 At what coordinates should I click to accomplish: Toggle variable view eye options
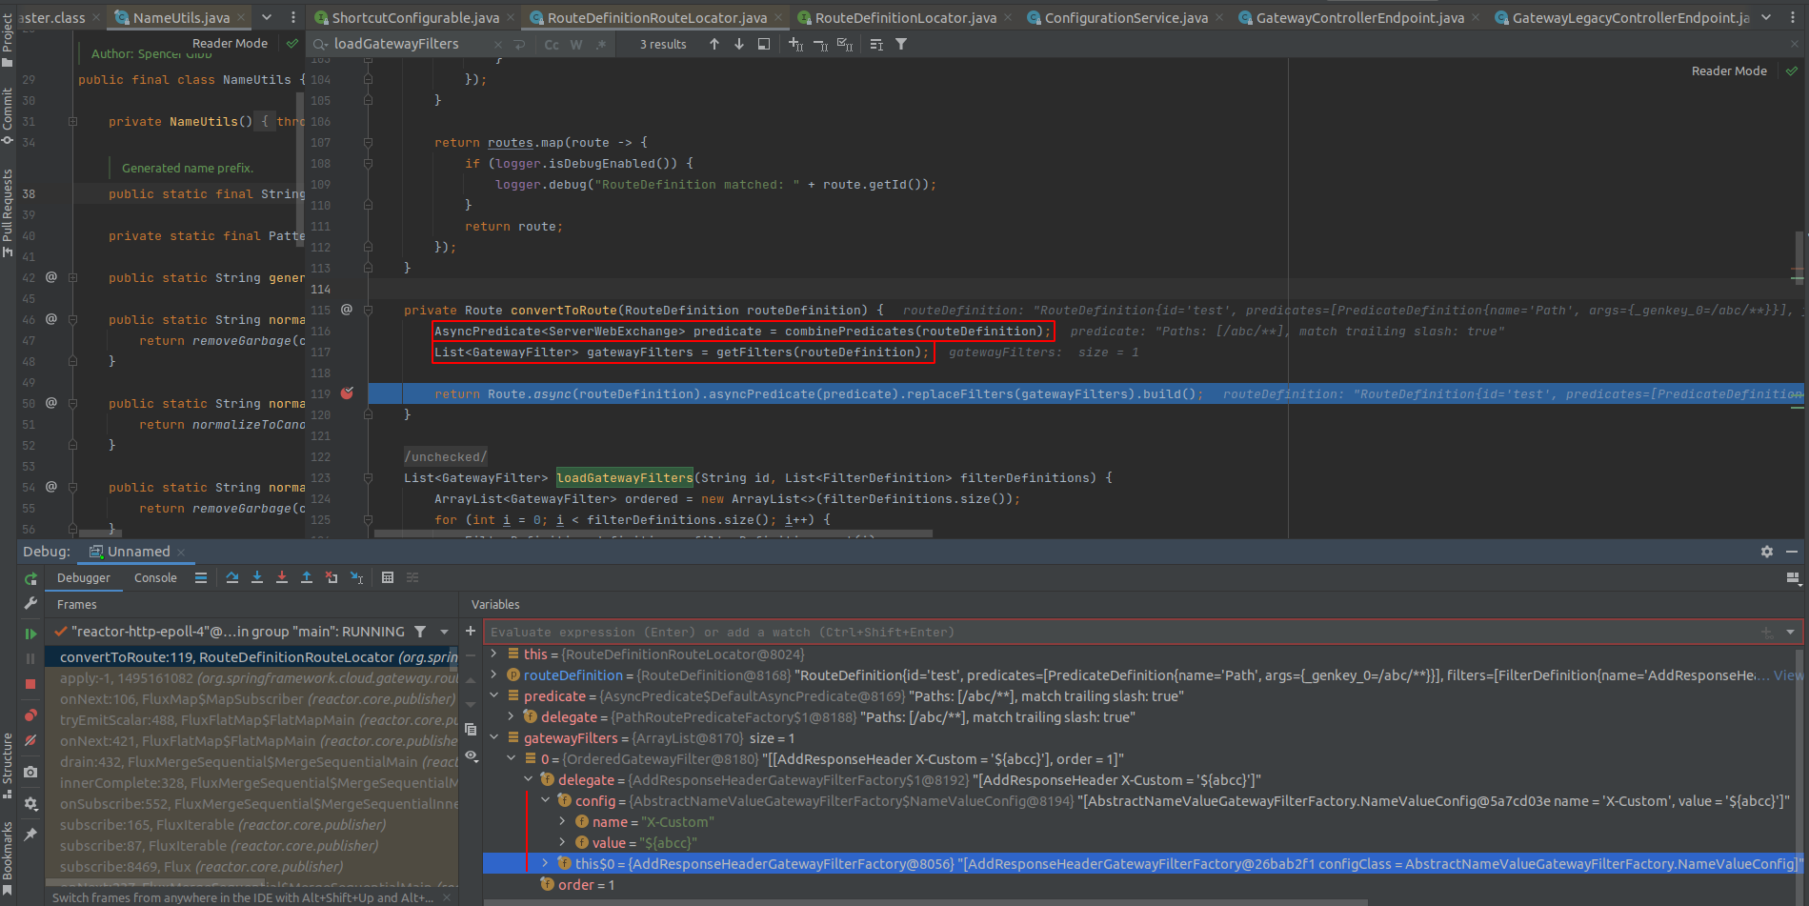[x=471, y=755]
